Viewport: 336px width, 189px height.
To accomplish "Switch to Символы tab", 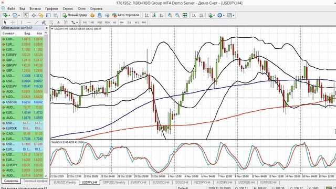I will tap(11, 181).
